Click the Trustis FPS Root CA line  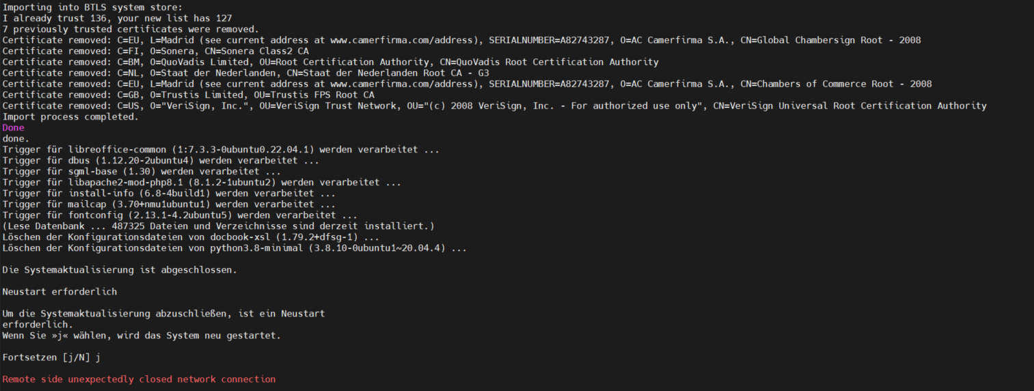point(188,95)
